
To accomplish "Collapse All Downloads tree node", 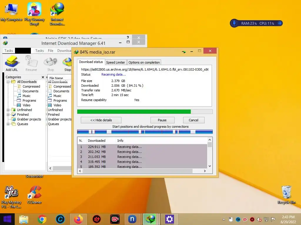I will 8,82.
